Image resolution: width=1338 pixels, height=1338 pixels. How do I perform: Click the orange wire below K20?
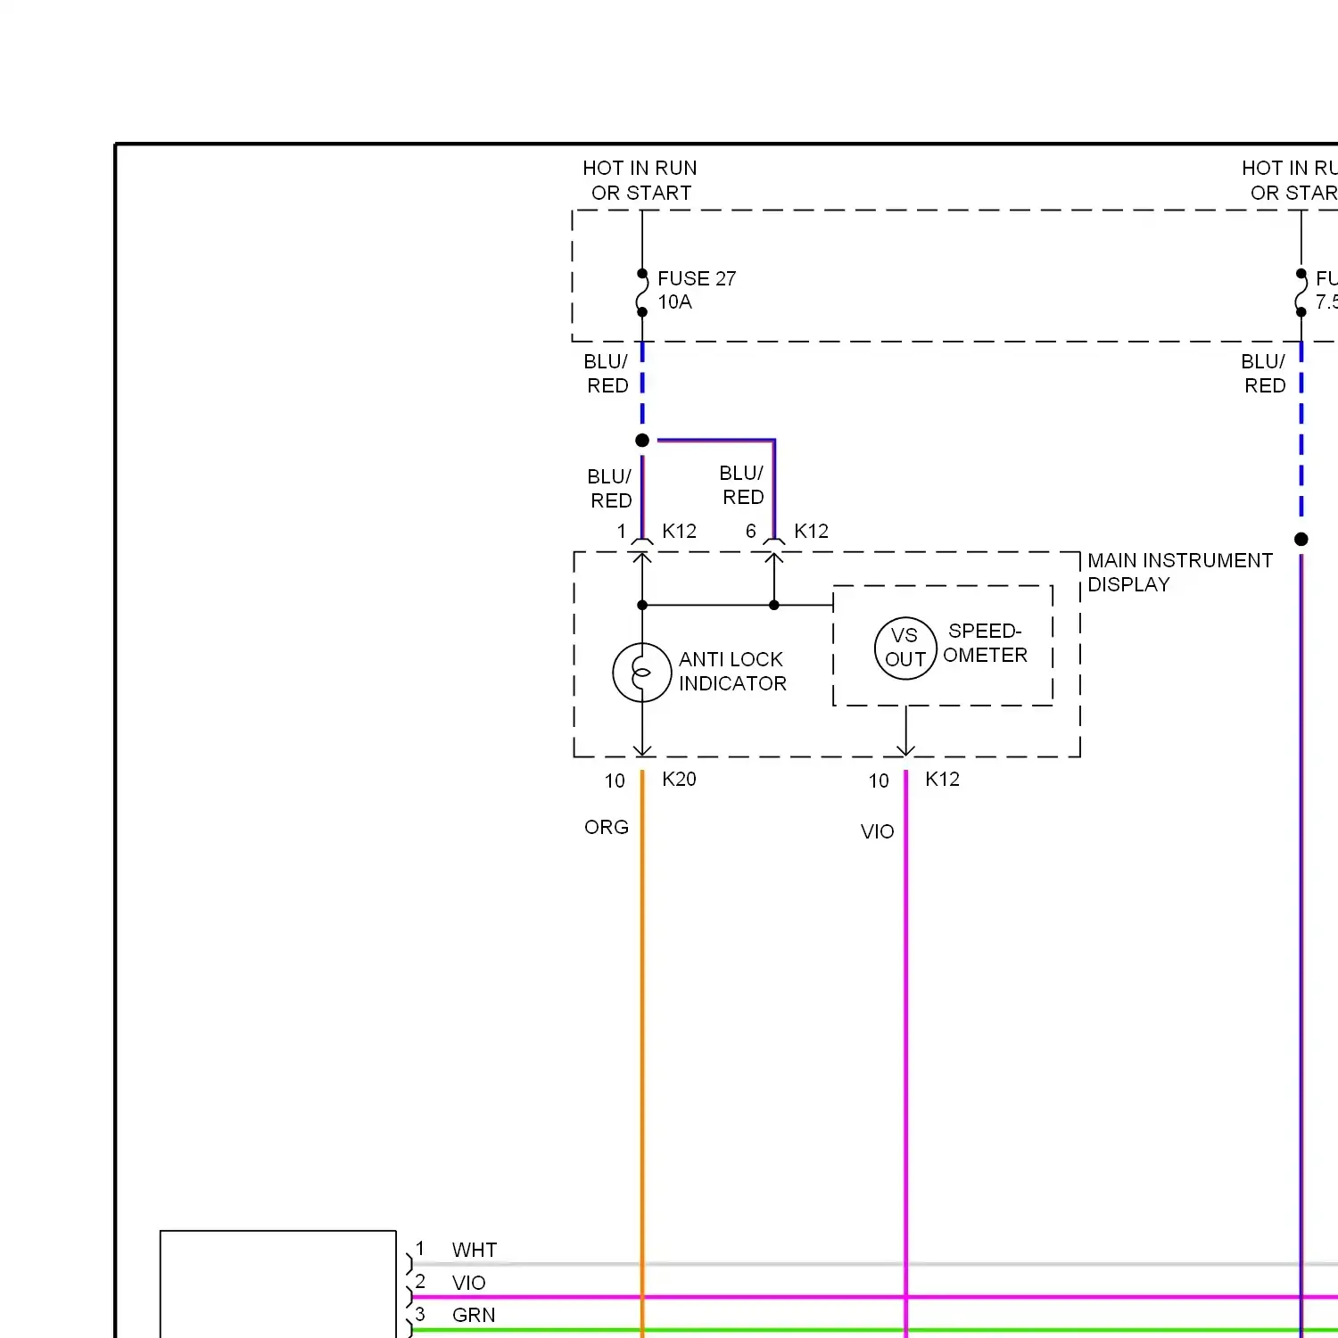coord(642,1053)
